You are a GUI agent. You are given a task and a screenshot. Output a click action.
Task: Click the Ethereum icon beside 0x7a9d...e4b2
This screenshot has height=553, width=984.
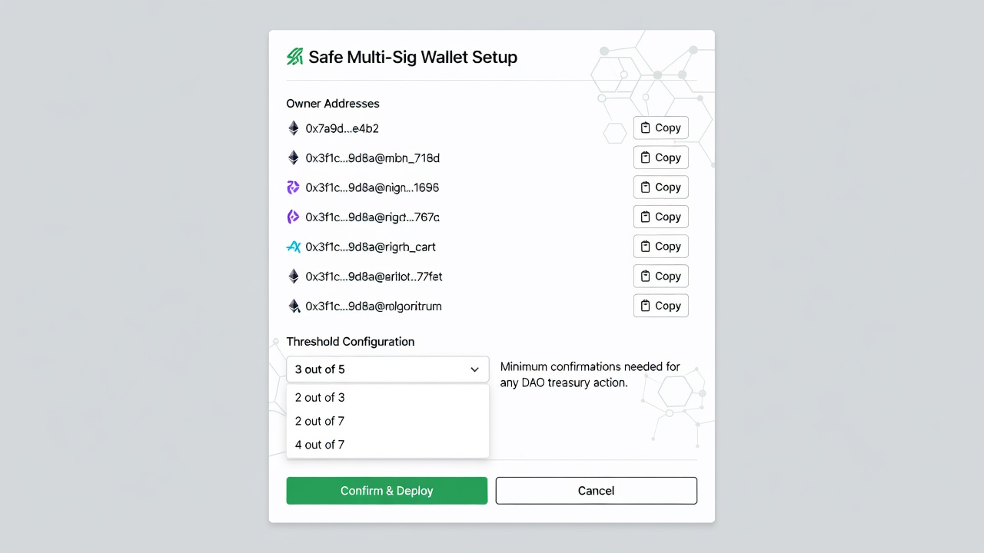coord(293,128)
